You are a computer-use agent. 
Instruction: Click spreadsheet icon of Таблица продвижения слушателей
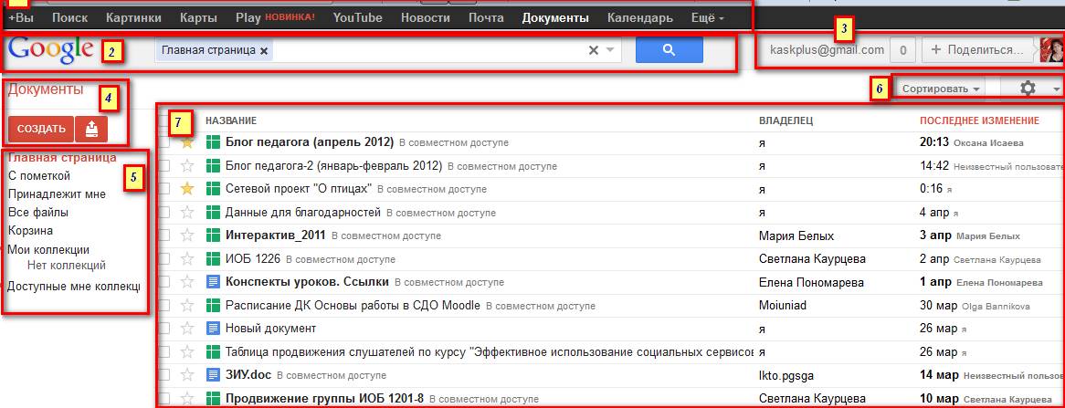pos(213,351)
